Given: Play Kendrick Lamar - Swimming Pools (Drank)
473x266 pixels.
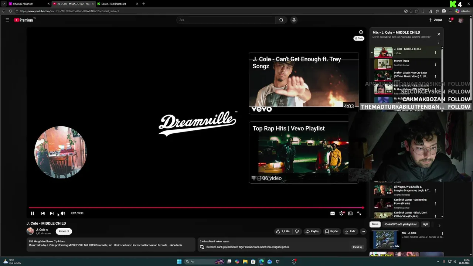Looking at the screenshot, I should (405, 203).
